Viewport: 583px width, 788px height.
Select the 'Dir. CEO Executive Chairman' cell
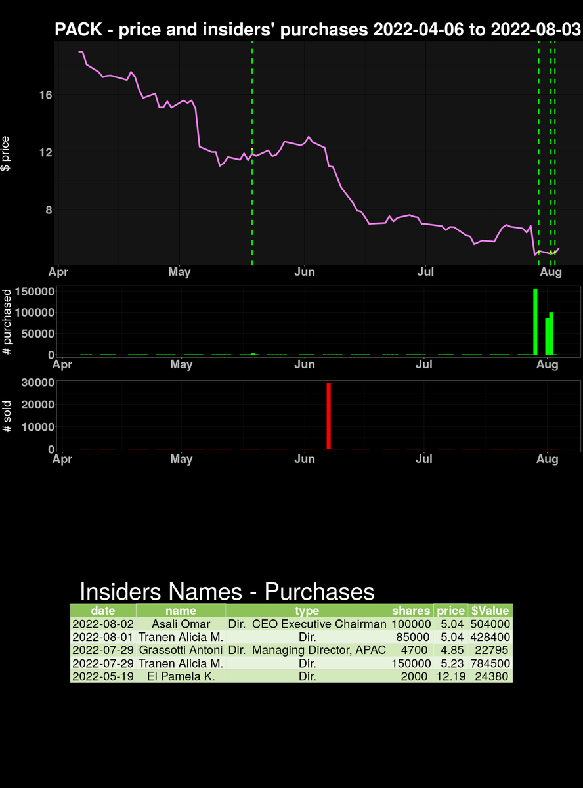307,624
